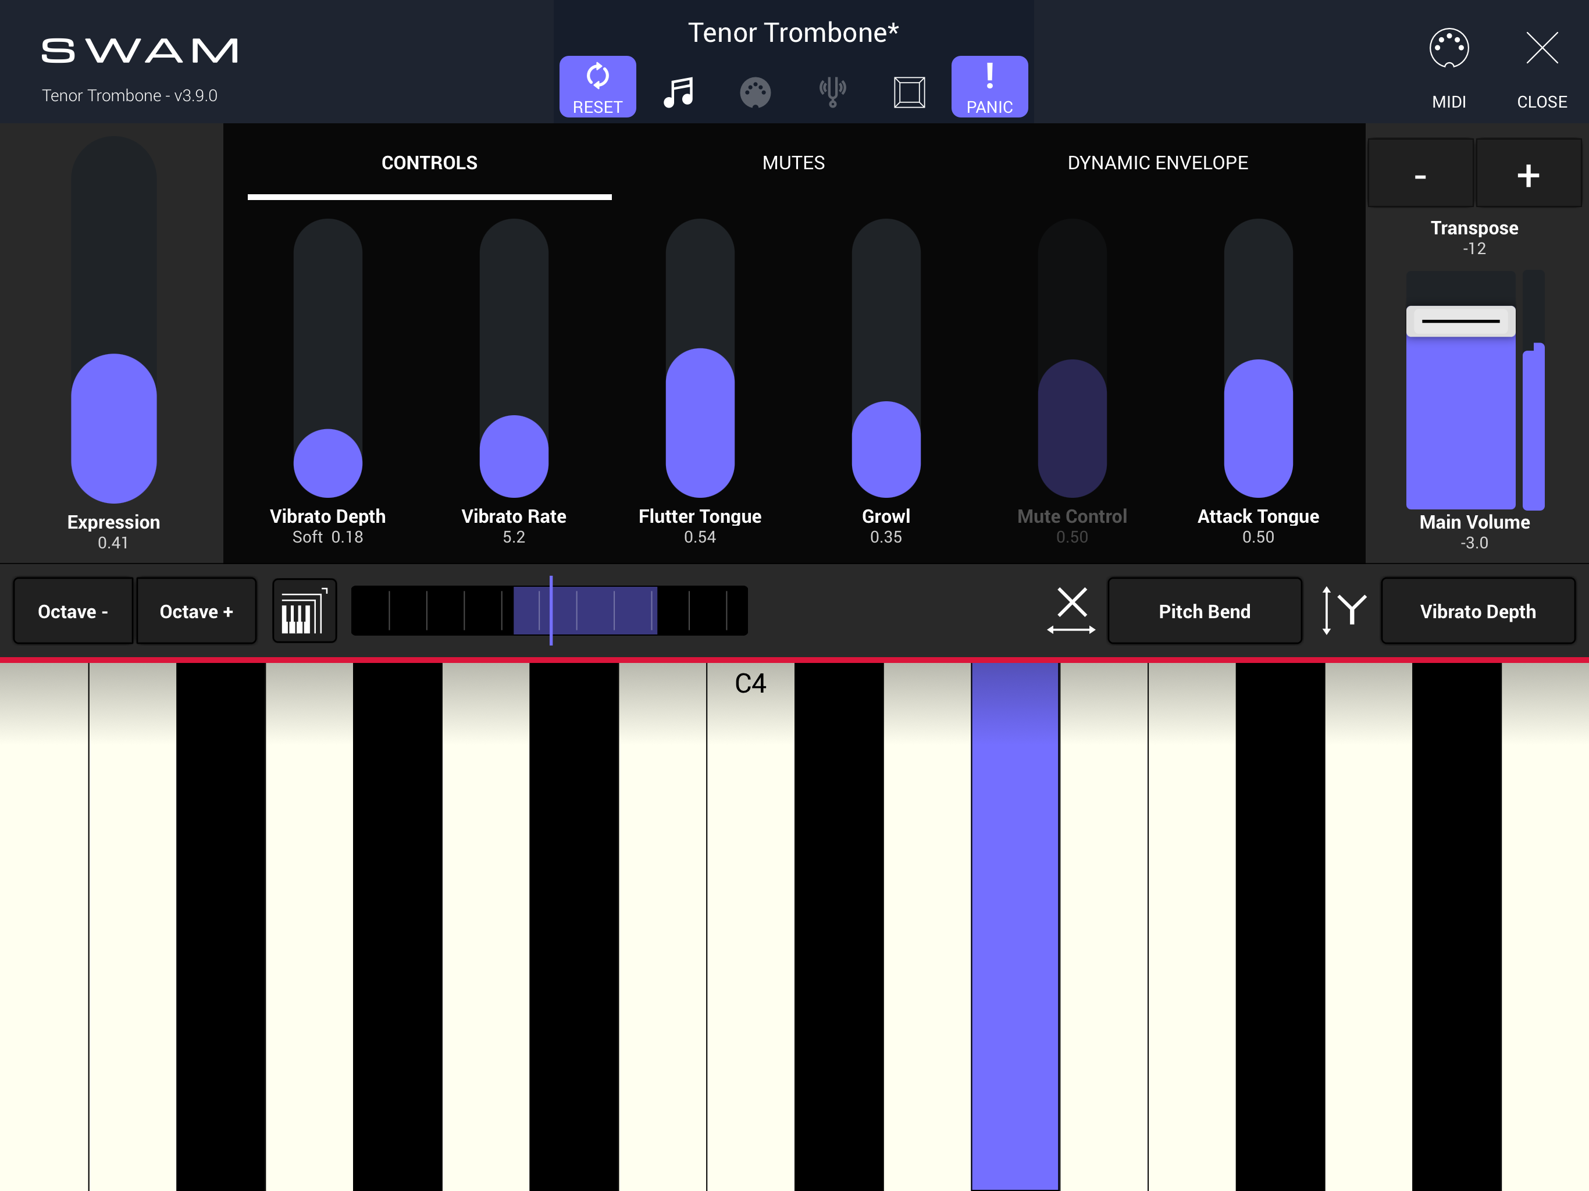The image size is (1589, 1191).
Task: Close the SWAM instrument window
Action: pyautogui.click(x=1541, y=68)
